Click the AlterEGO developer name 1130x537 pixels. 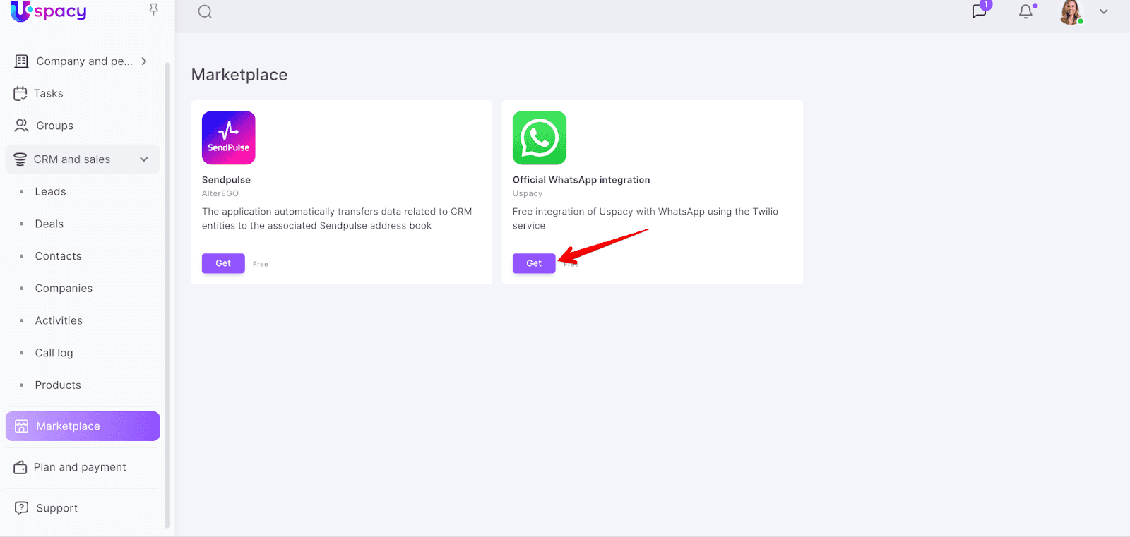[x=220, y=193]
